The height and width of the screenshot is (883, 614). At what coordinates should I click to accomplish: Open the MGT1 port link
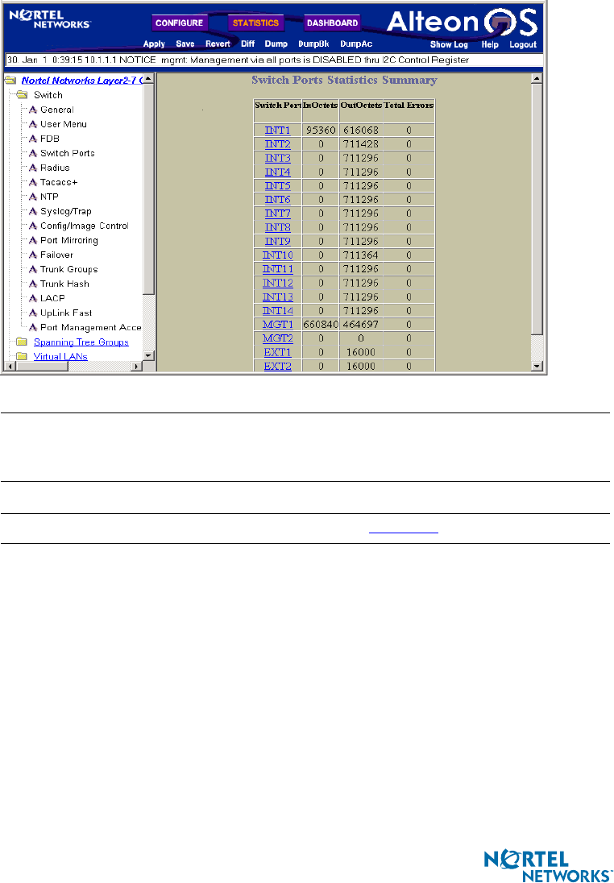278,325
